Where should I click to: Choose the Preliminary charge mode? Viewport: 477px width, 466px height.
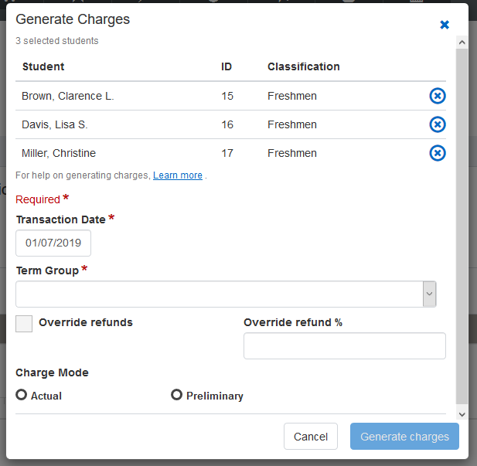[177, 395]
